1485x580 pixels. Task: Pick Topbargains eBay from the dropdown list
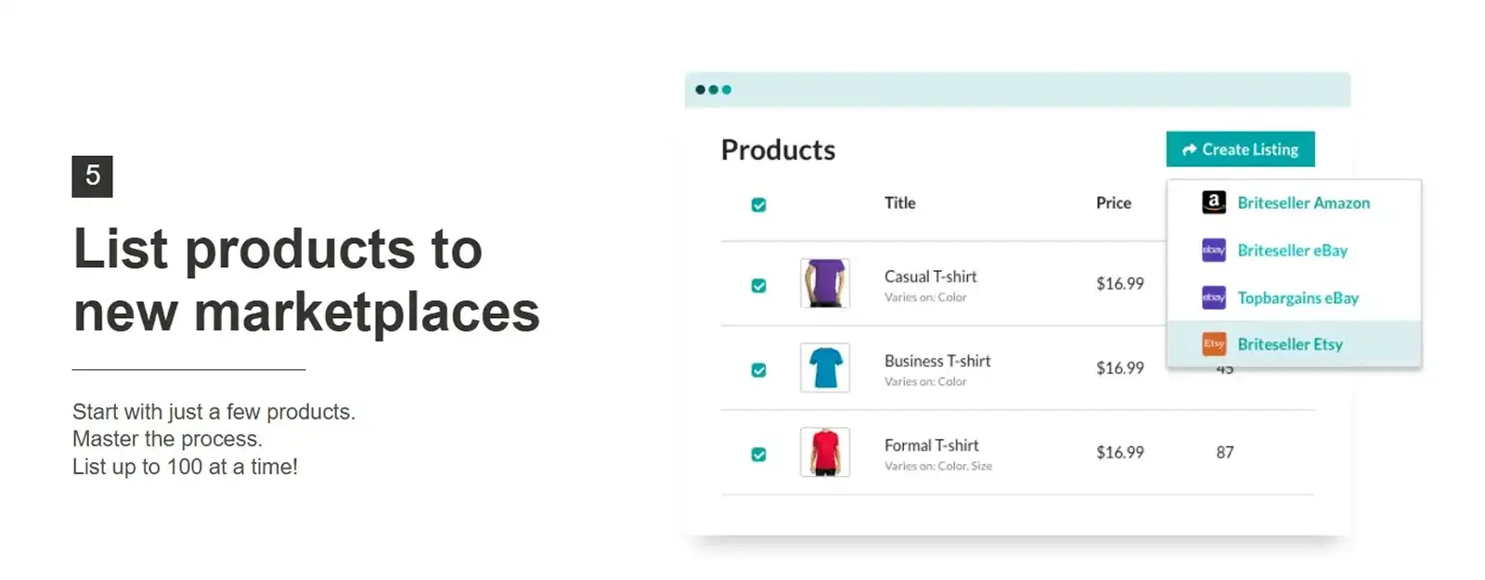1298,298
